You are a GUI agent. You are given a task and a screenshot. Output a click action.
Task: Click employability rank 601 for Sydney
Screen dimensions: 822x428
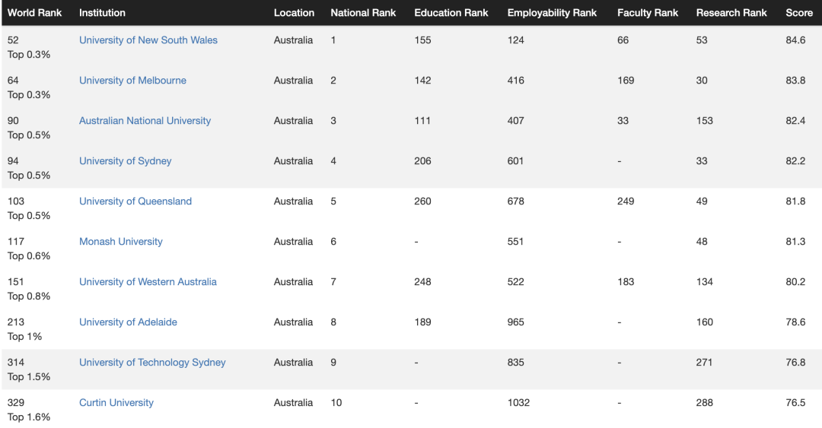(515, 161)
